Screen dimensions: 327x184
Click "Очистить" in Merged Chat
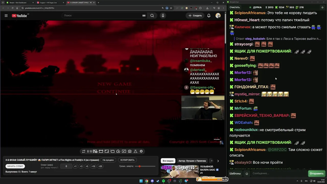235,7
